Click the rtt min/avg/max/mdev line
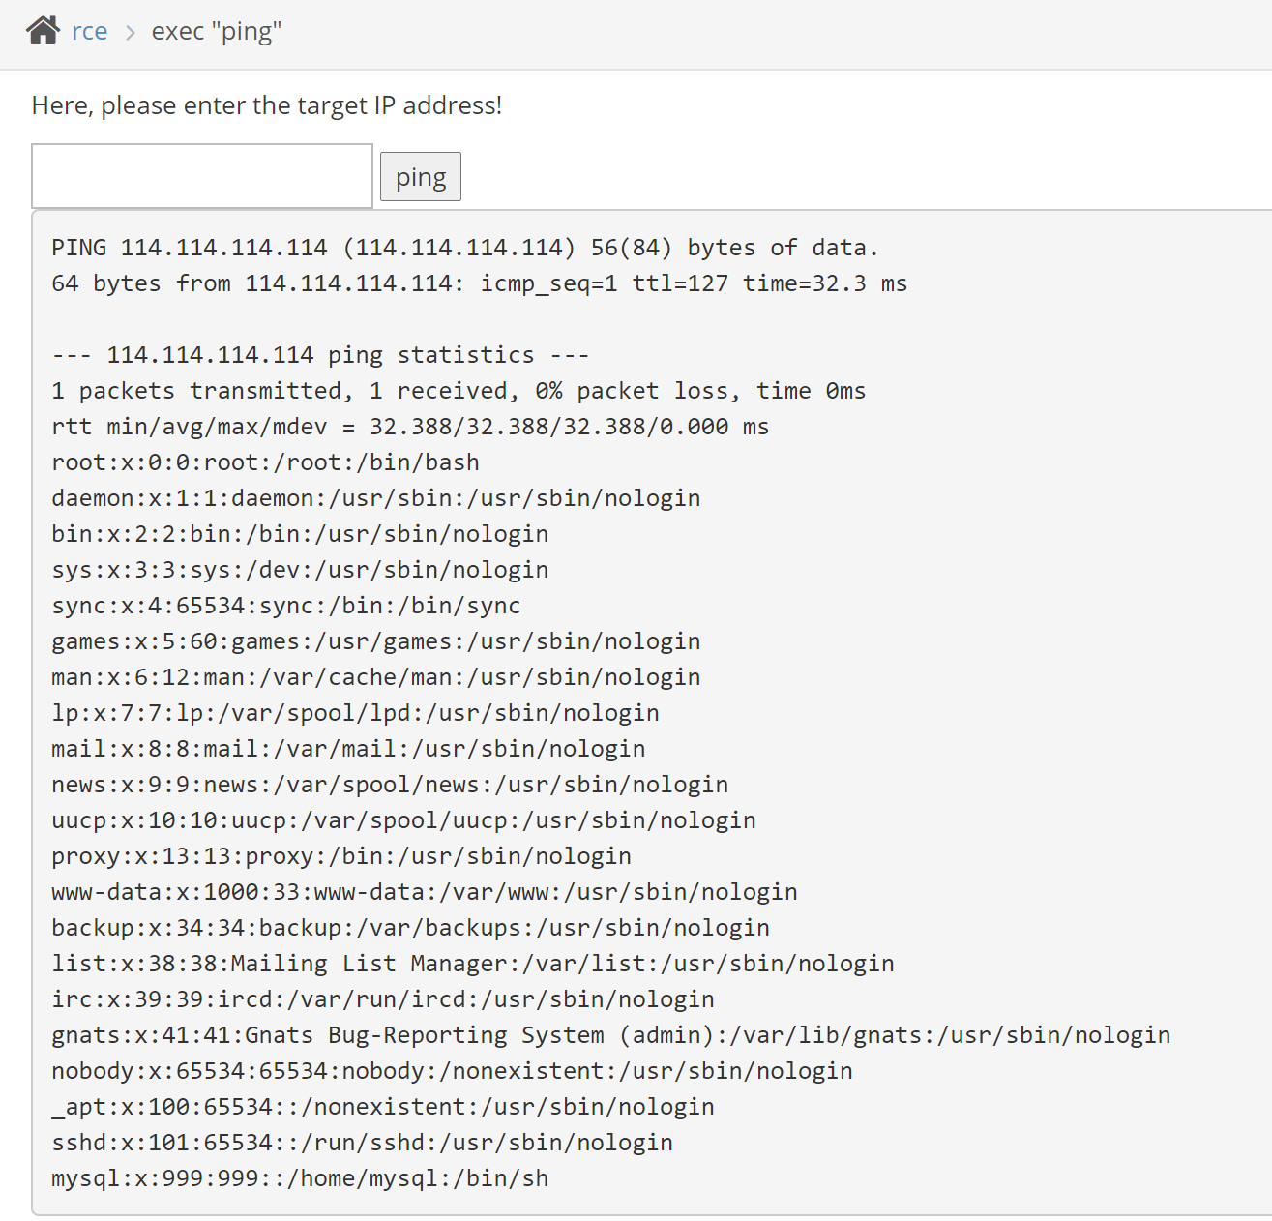This screenshot has width=1272, height=1221. coord(410,427)
